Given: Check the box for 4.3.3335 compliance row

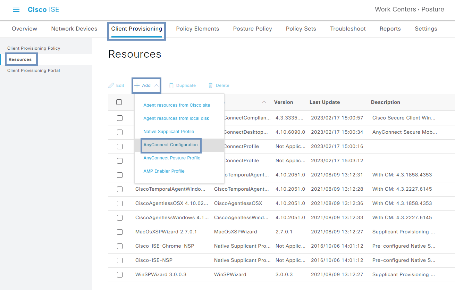Looking at the screenshot, I should pos(120,118).
